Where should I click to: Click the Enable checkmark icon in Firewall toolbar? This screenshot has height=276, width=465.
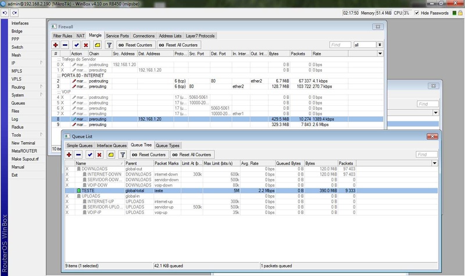[x=76, y=45]
